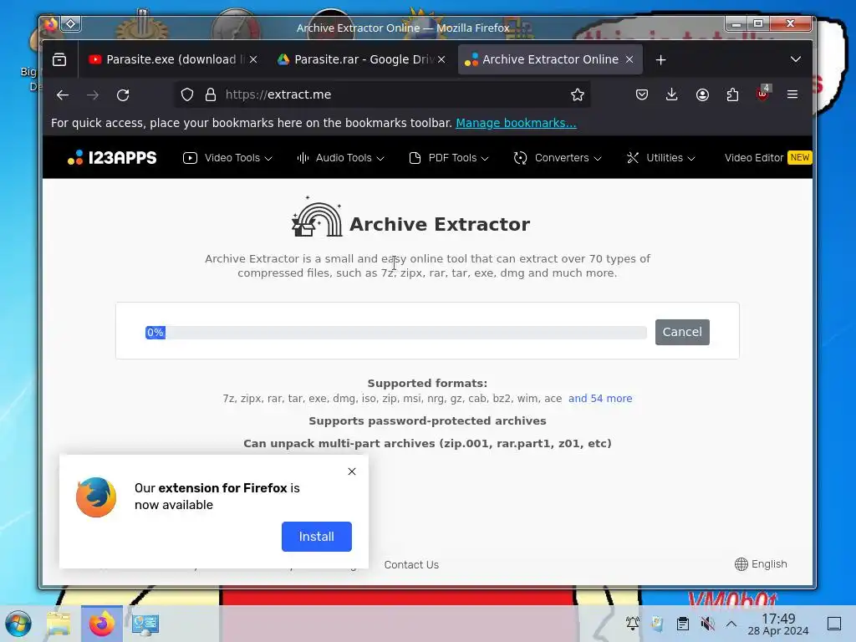This screenshot has width=856, height=642.
Task: Click the Archive Extractor heading
Action: pos(440,224)
